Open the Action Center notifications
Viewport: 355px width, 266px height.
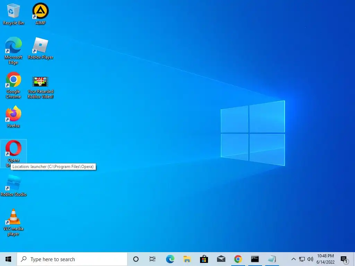[344, 259]
